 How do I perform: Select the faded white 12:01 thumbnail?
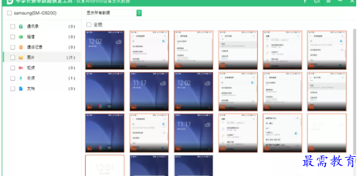point(105,166)
